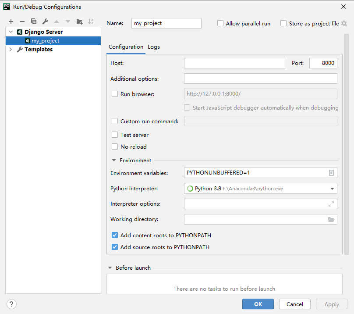
Task: Enable Custom run command checkbox
Action: 115,121
